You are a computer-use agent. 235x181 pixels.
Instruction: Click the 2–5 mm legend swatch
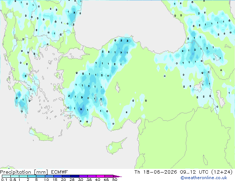(x=32, y=176)
